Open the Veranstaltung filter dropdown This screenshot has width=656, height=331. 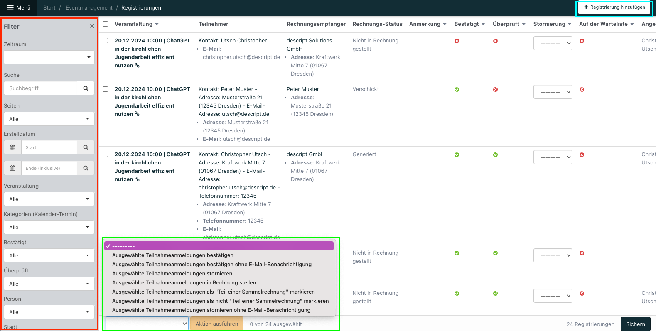pos(49,199)
